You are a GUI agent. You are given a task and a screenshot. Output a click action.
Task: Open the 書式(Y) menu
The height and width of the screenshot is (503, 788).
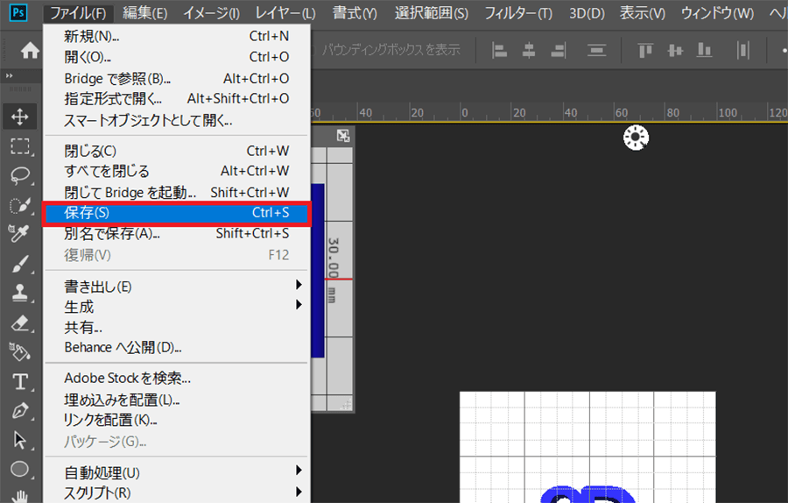355,12
